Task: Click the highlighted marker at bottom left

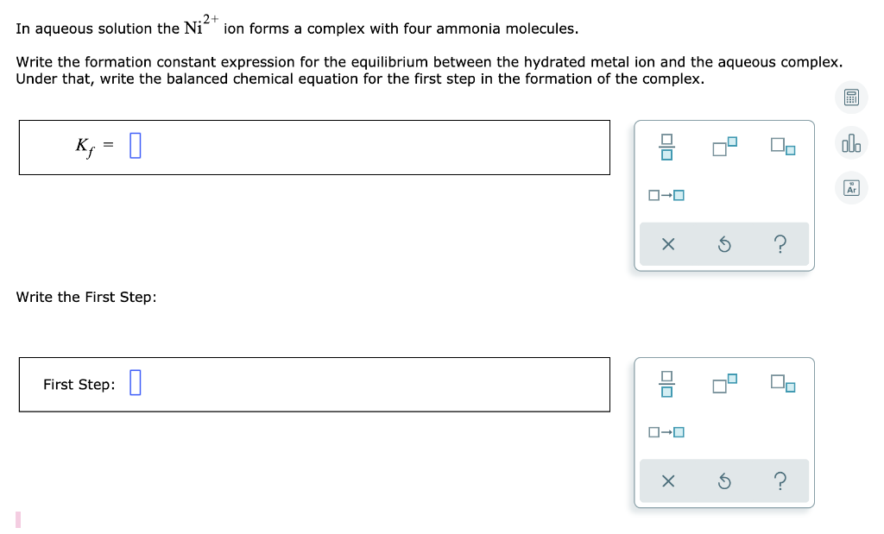Action: [x=20, y=518]
